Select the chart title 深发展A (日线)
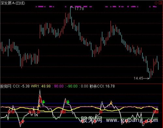 (x=13, y=3)
